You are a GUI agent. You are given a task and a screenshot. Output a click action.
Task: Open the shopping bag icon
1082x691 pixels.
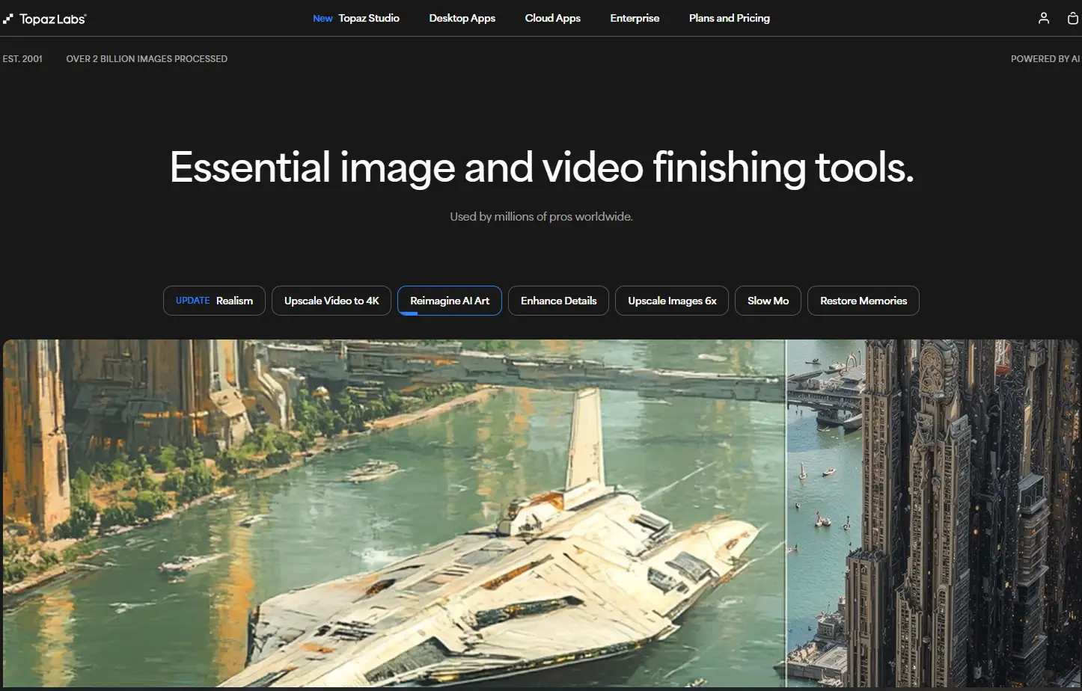click(x=1072, y=18)
